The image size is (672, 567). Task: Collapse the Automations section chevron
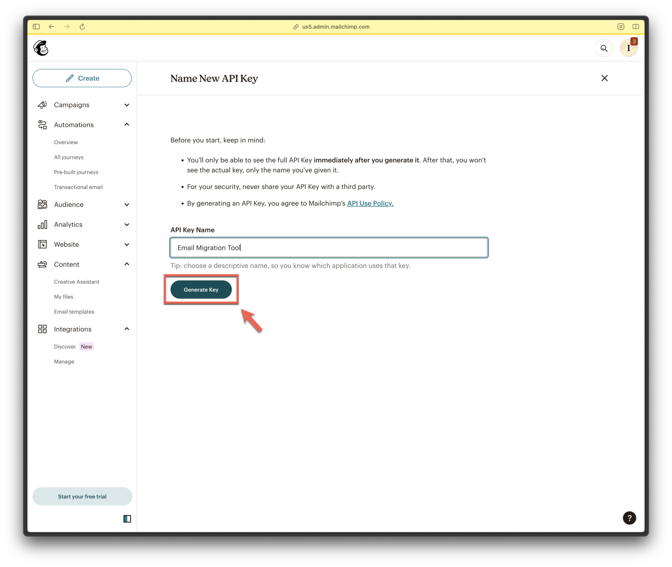127,125
